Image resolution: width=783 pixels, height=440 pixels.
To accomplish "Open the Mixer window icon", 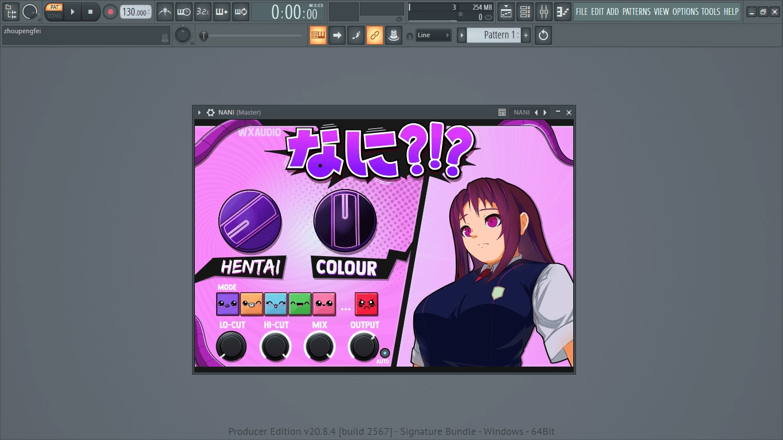I will [543, 11].
